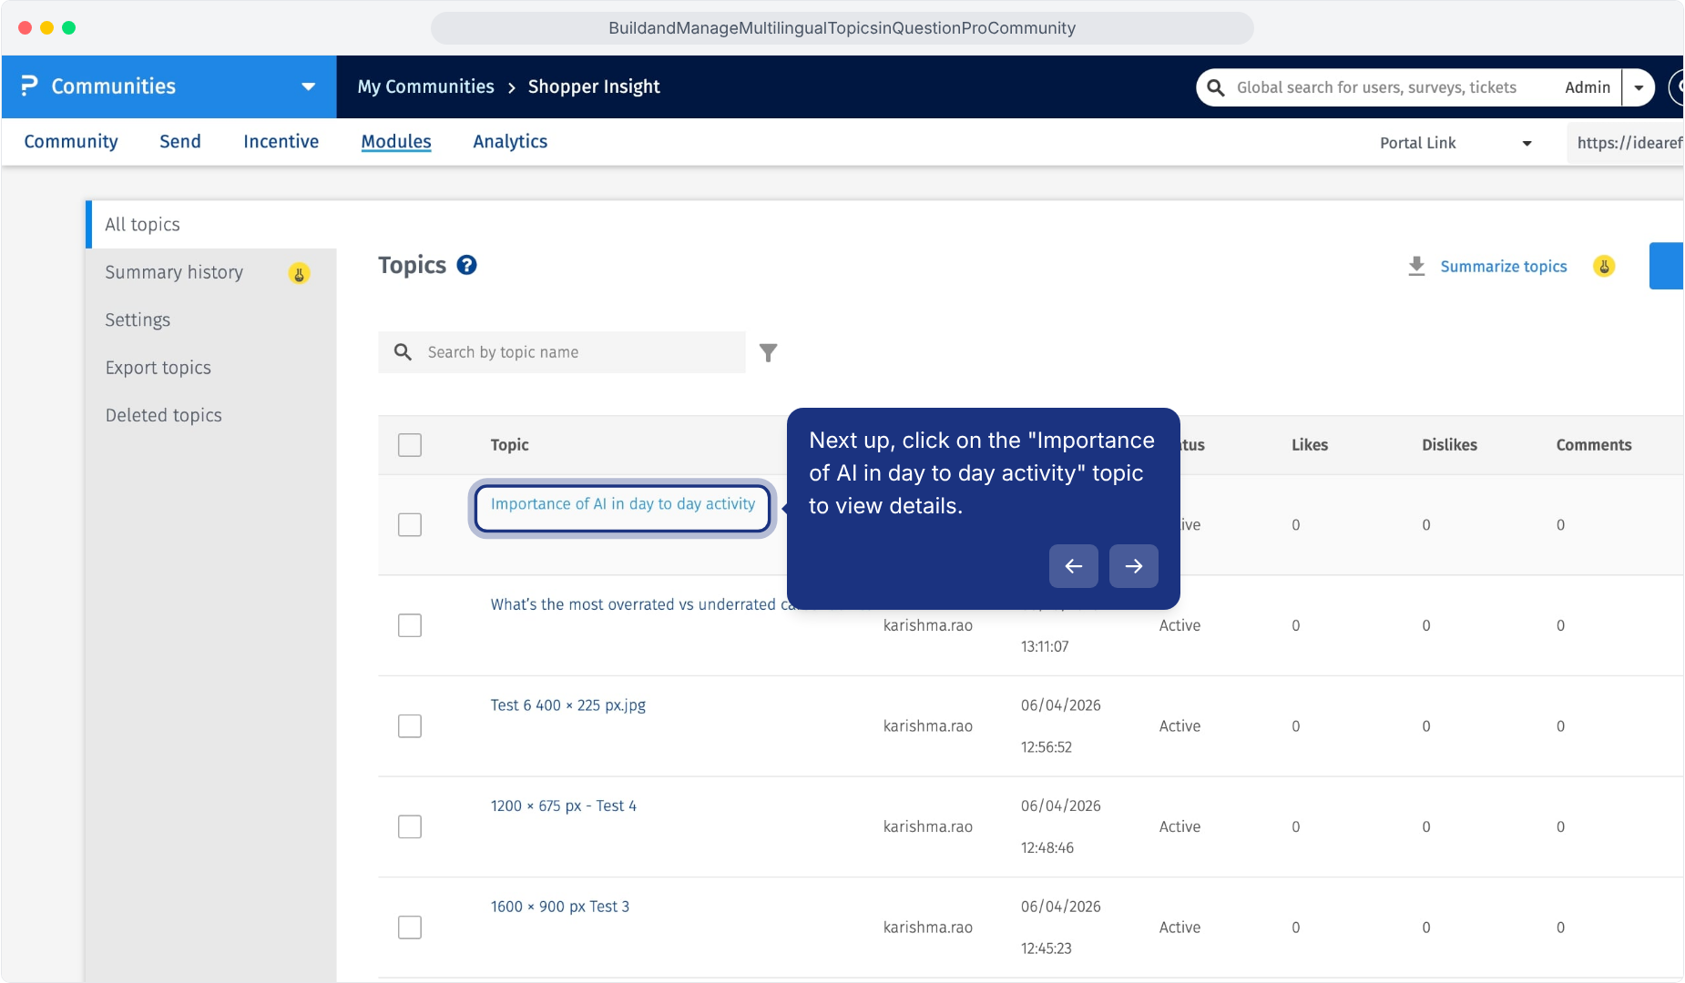Go to My Communities breadcrumb

(x=425, y=86)
